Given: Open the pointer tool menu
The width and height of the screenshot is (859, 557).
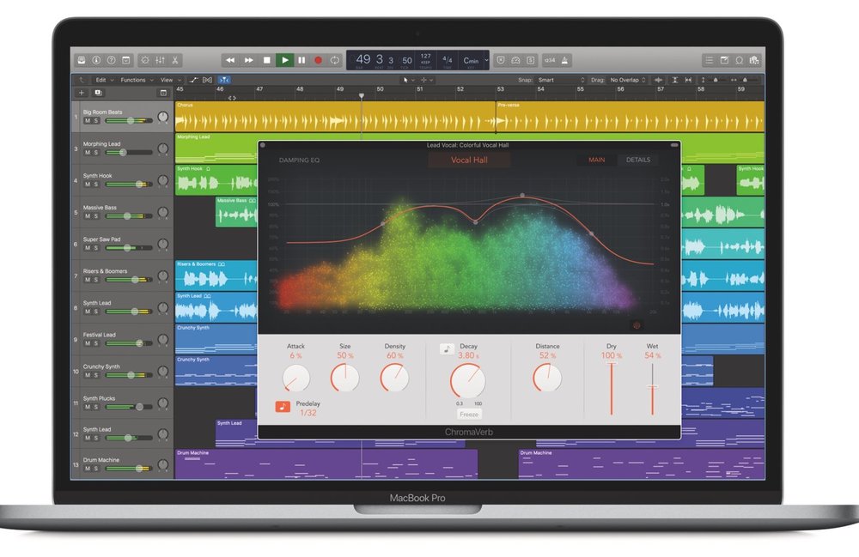Looking at the screenshot, I should tap(409, 80).
